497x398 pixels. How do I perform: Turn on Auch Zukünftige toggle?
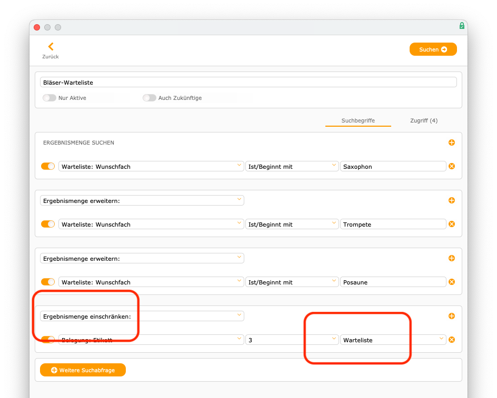[x=150, y=98]
